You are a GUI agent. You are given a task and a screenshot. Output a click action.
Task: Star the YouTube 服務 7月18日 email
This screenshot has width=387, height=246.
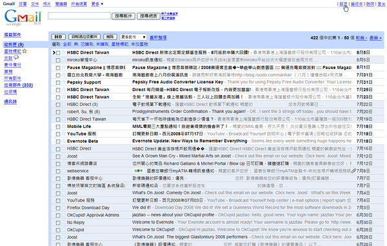tap(63, 134)
